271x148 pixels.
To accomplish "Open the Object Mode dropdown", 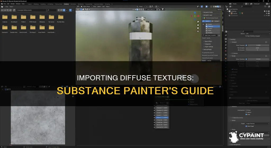I will pos(87,7).
